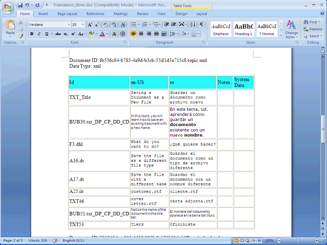This screenshot has height=245, width=327.
Task: Grow the font size
Action: [x=89, y=24]
